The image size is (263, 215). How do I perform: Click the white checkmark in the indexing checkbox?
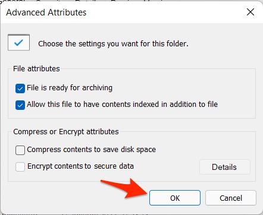[20, 105]
